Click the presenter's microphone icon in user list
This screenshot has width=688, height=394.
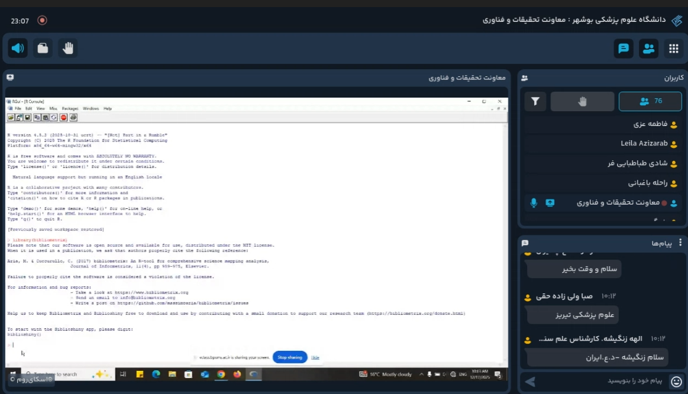click(534, 203)
